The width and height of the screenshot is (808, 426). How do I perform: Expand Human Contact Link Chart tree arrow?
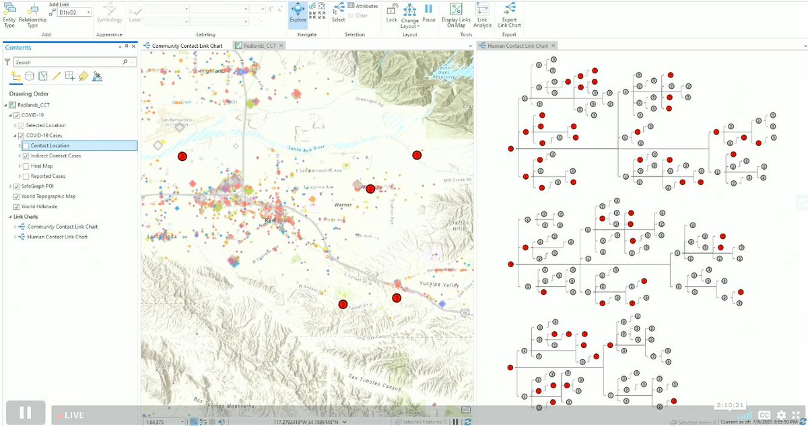point(15,237)
